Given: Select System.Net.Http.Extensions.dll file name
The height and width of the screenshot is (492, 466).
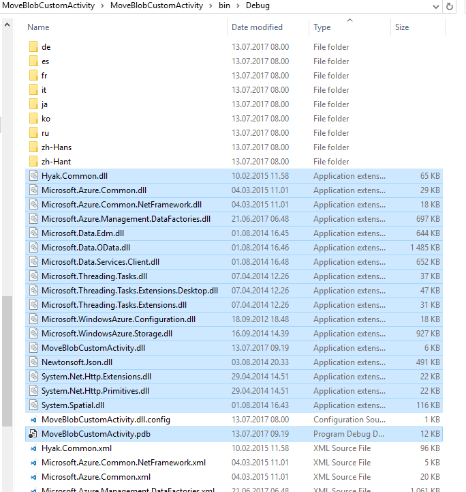Looking at the screenshot, I should pyautogui.click(x=97, y=377).
